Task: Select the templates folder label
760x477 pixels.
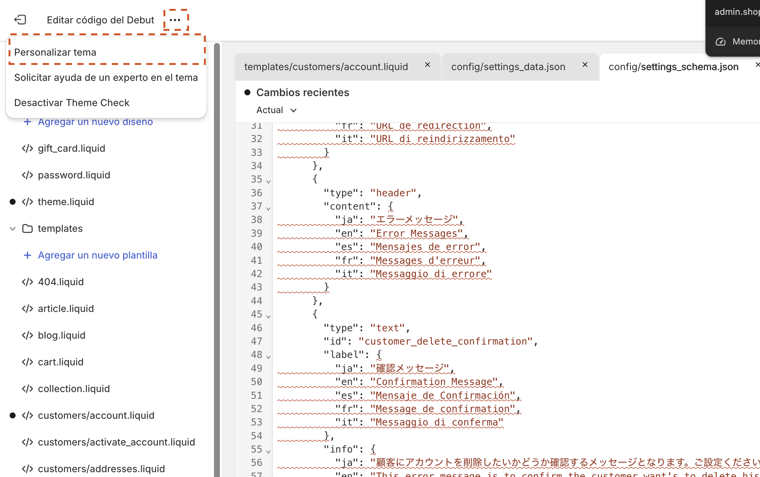Action: coord(60,228)
